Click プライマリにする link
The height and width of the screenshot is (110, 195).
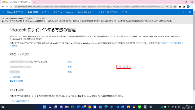tap(124, 67)
